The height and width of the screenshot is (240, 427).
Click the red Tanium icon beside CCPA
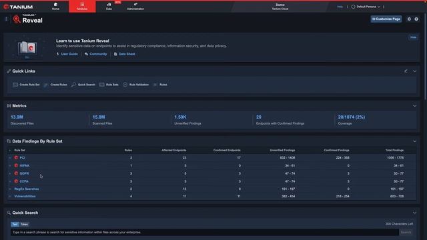click(16, 181)
